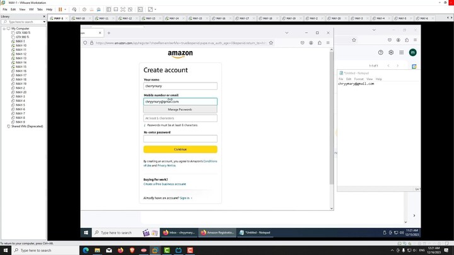Screen dimensions: 454x255
Task: Open the console view toolbar icon
Action: (x=140, y=9)
